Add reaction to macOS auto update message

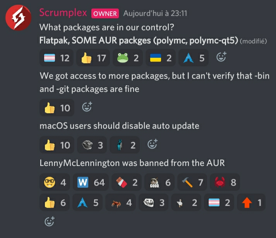153,144
